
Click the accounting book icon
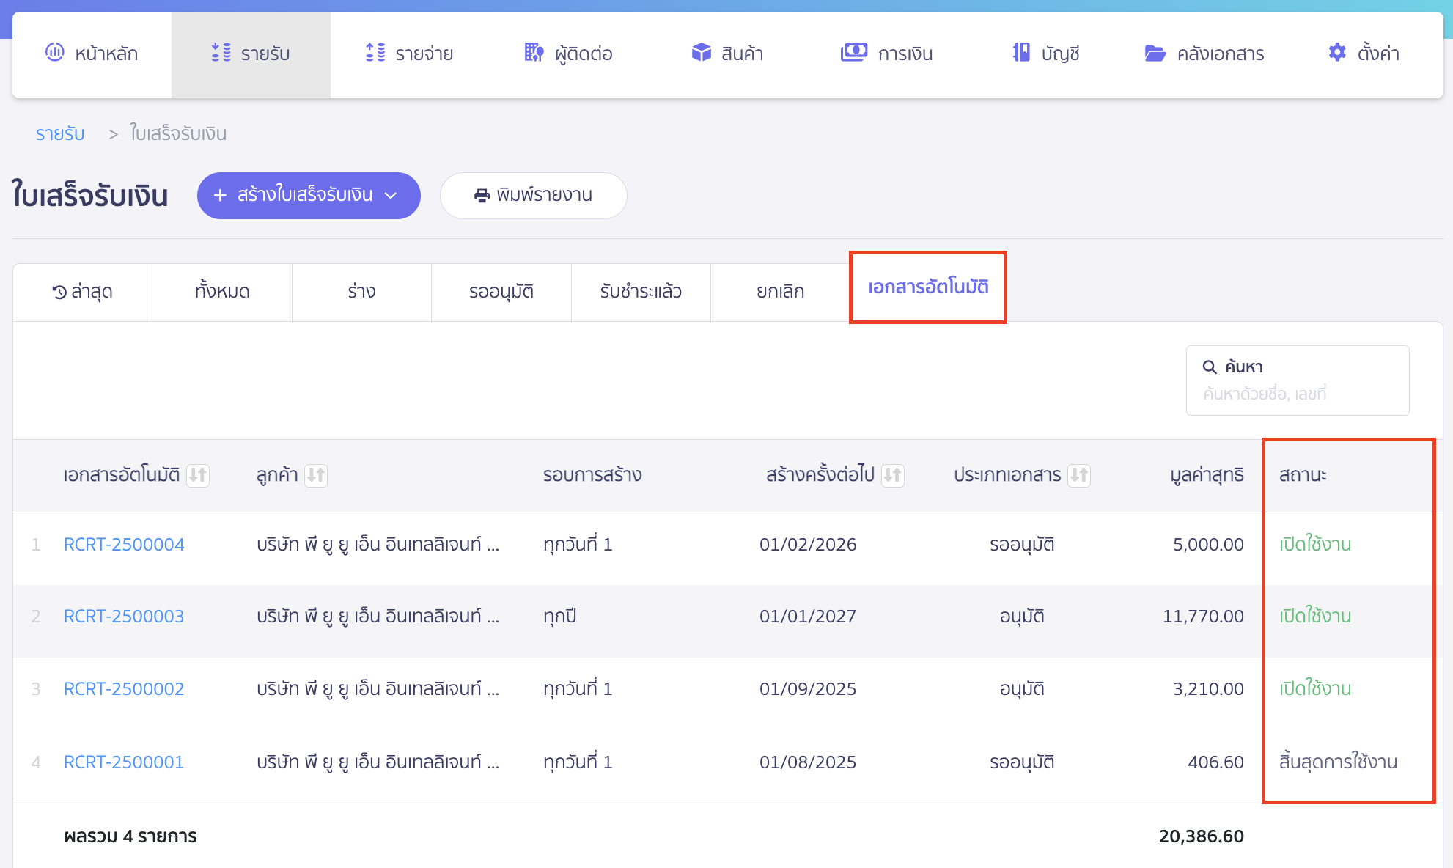[x=1021, y=53]
